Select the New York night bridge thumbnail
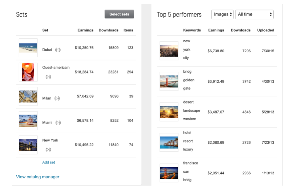 pyautogui.click(x=28, y=145)
